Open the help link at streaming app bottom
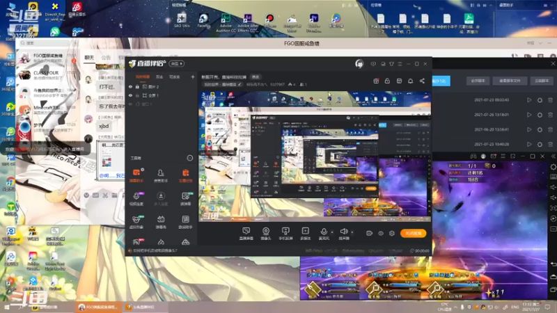 click(x=155, y=250)
